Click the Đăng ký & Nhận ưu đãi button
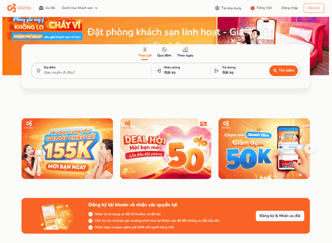The image size is (332, 243). 280,216
